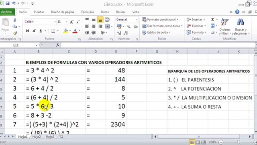Viewport: 257px width, 145px height.
Task: Switch to the Insertar tab
Action: coord(39,12)
